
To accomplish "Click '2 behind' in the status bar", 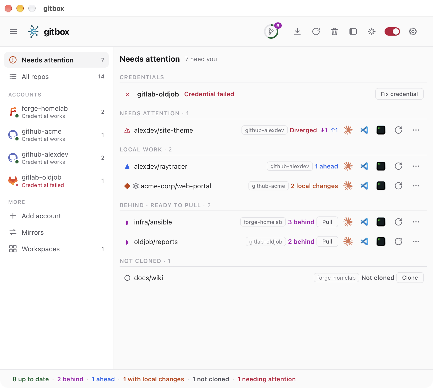I will click(x=70, y=379).
